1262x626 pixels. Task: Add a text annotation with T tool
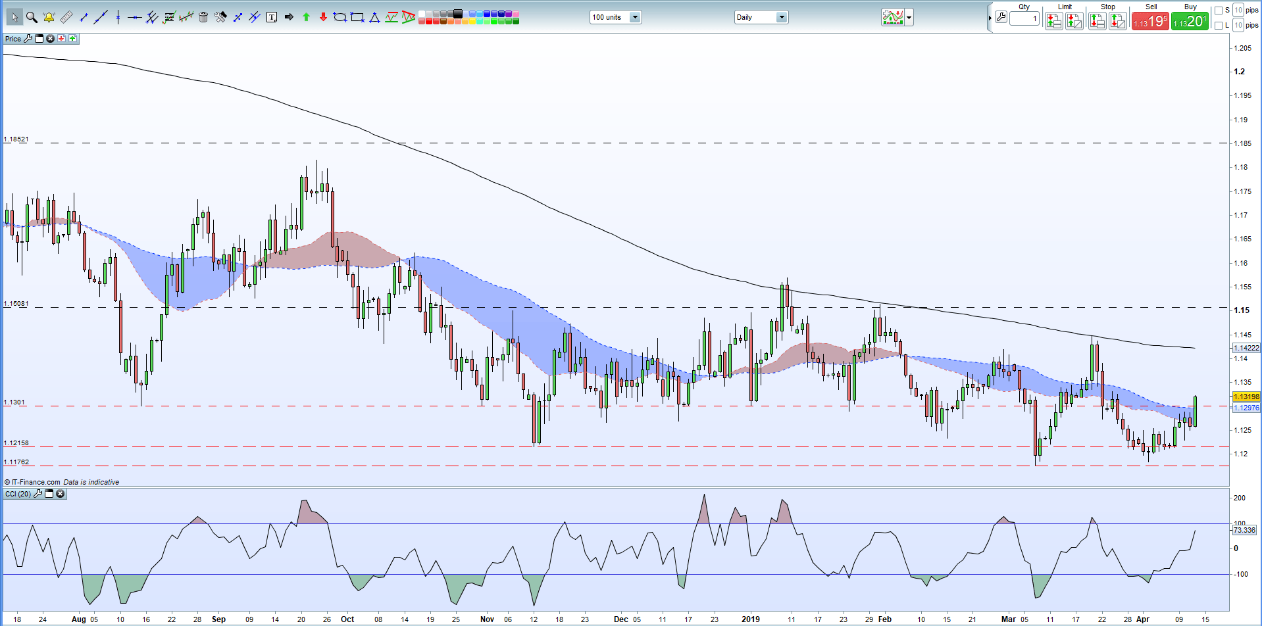coord(272,17)
